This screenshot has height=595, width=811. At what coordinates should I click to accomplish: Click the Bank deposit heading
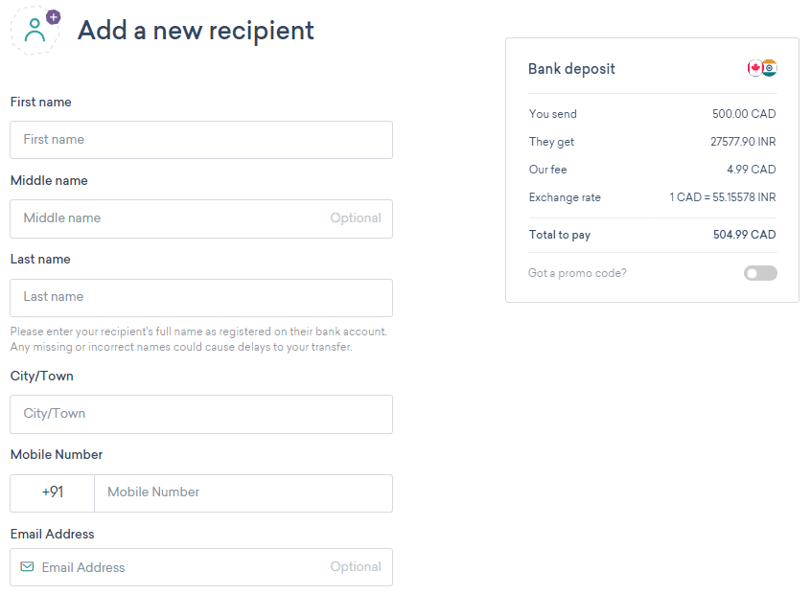(x=571, y=69)
